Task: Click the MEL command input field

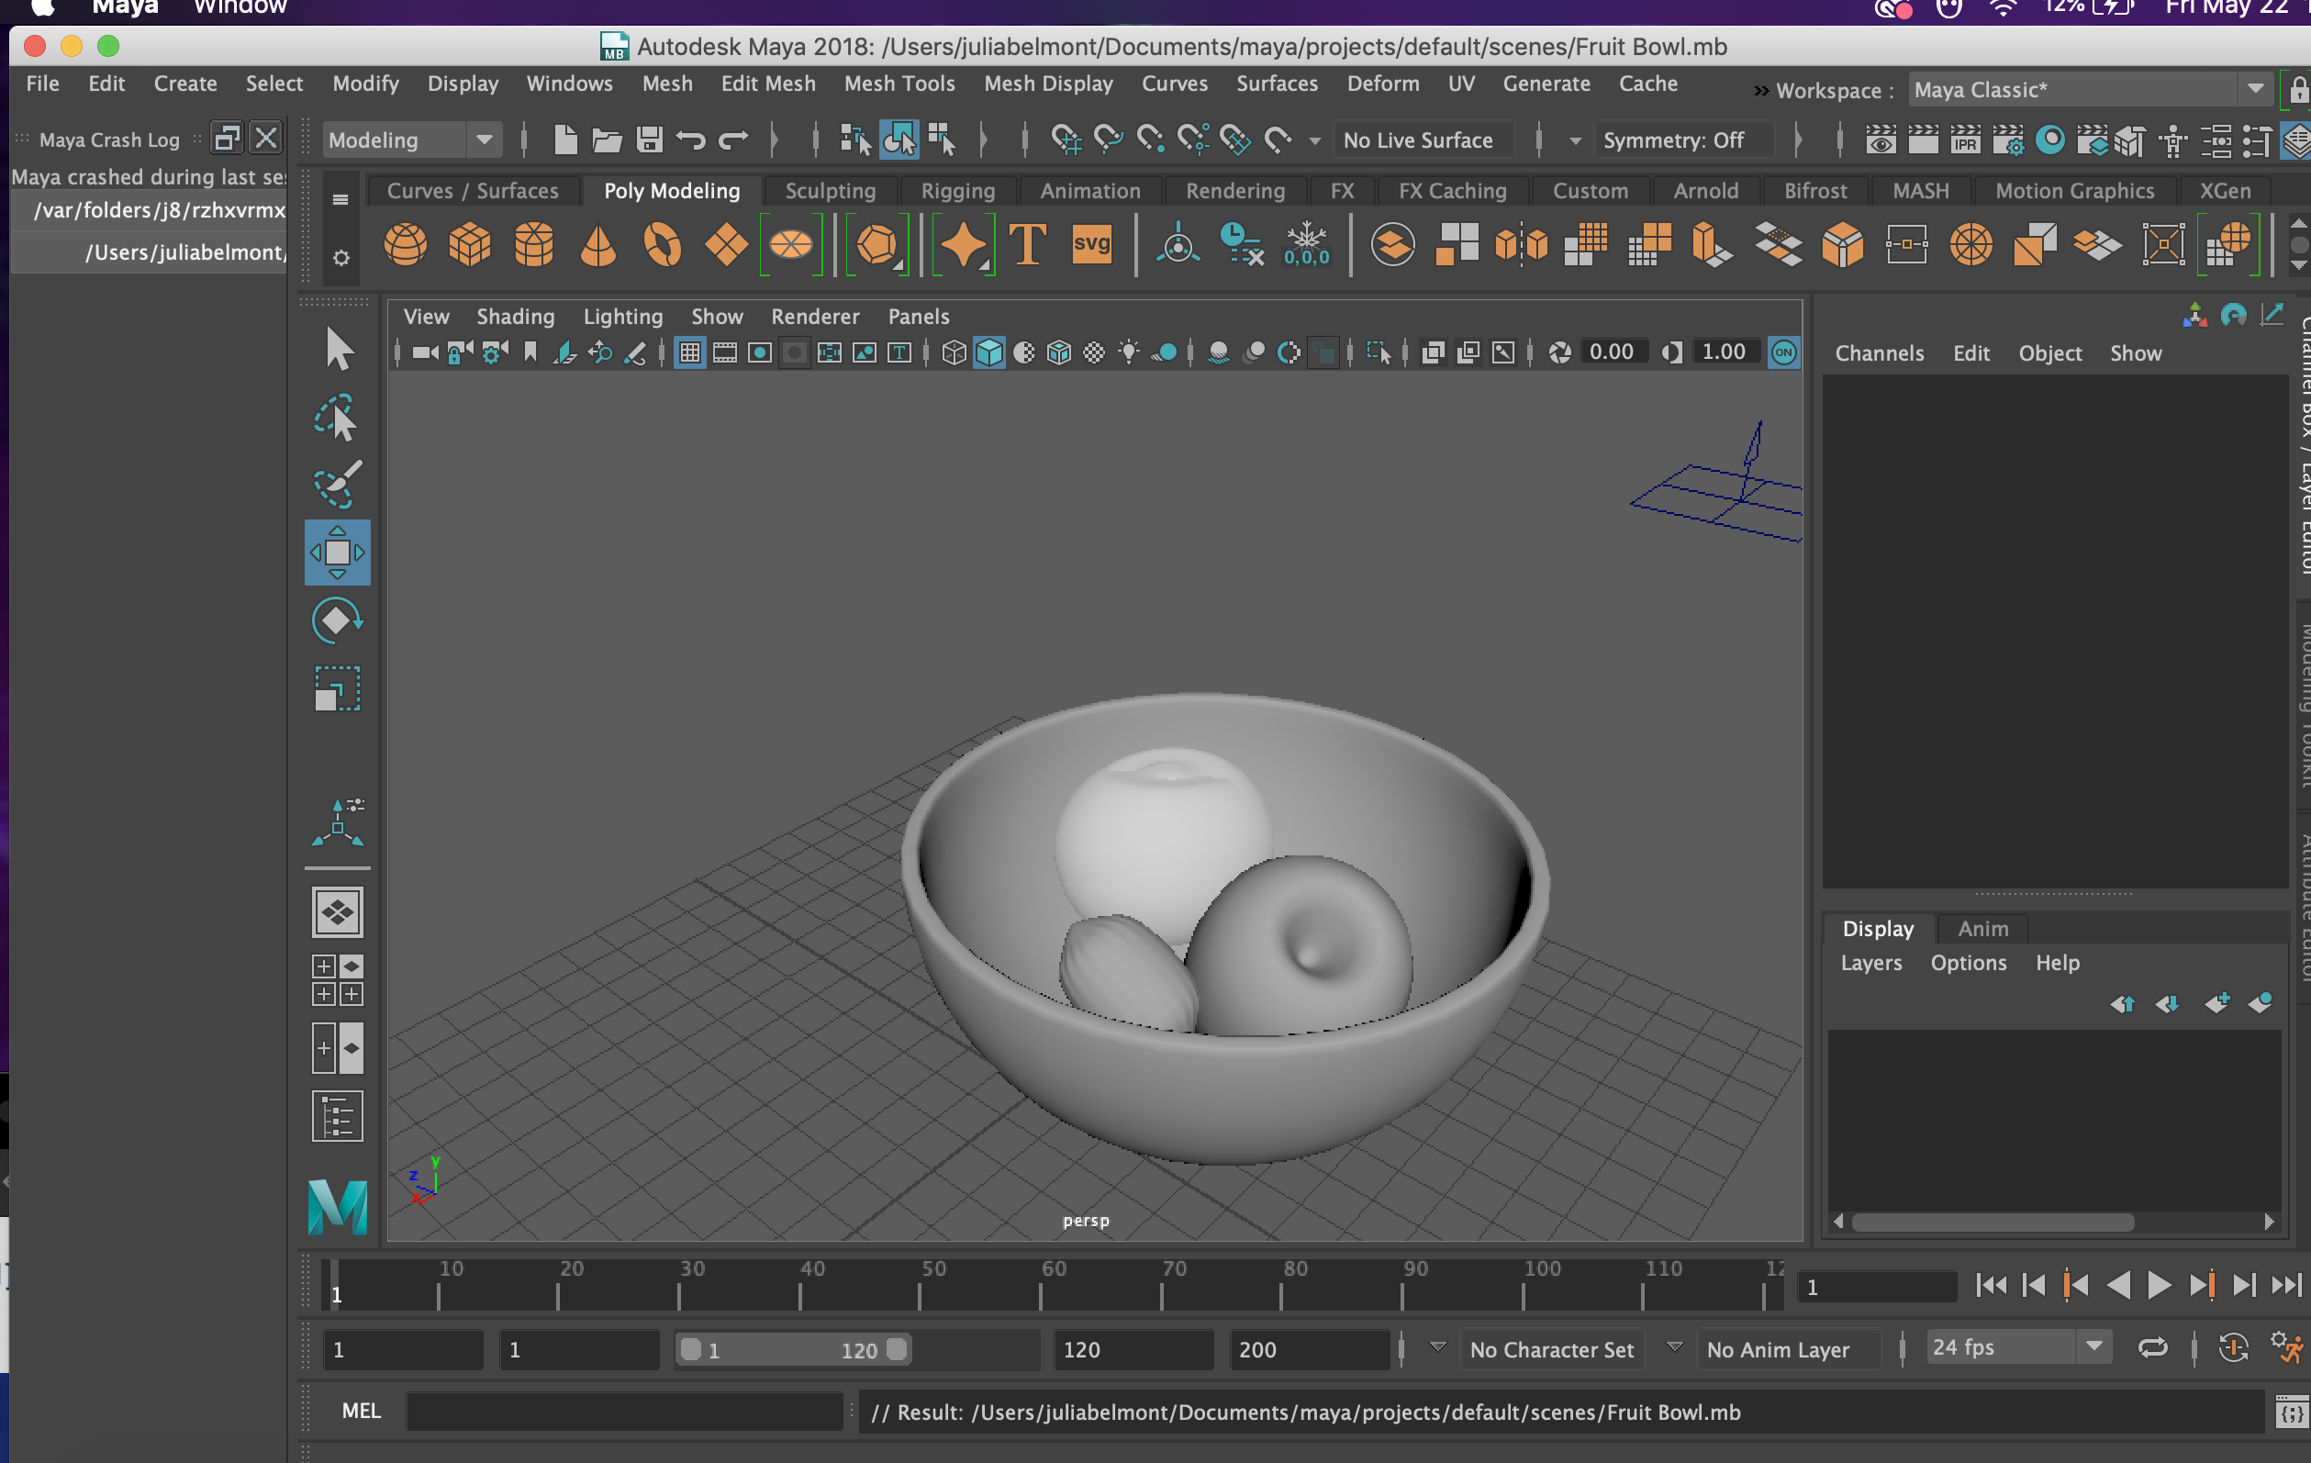Action: [624, 1412]
